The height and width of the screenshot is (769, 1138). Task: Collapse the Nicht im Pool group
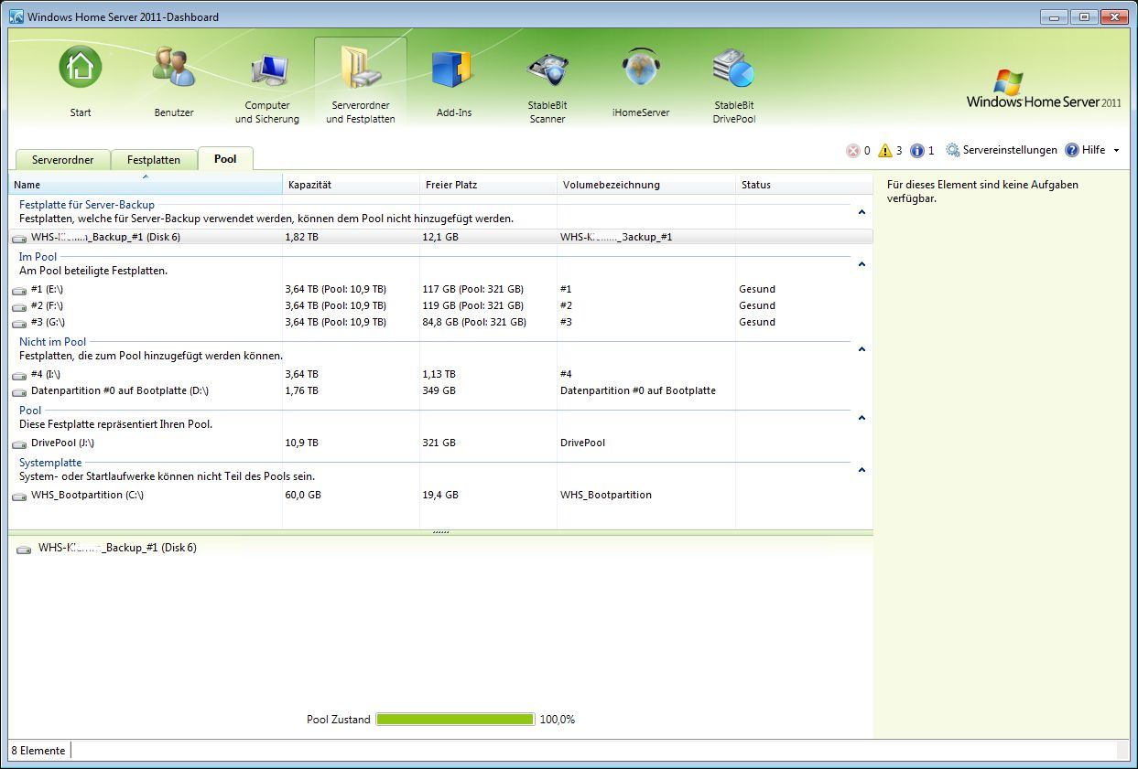pos(862,349)
